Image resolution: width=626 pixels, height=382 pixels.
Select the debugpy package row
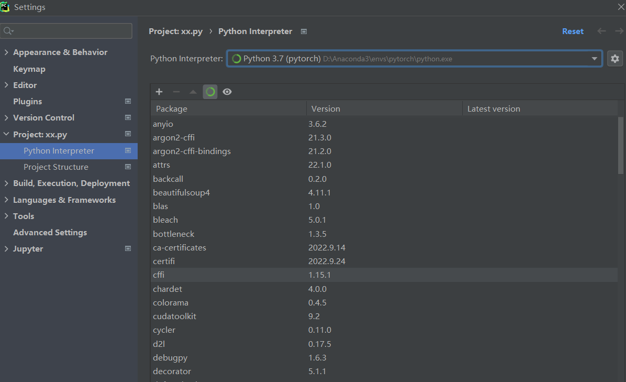point(384,357)
